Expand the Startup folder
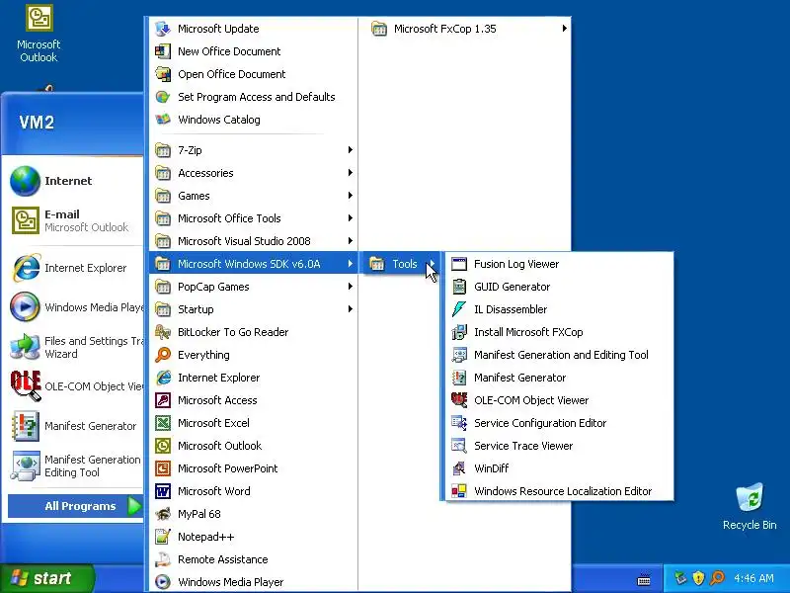The height and width of the screenshot is (593, 790). [254, 309]
